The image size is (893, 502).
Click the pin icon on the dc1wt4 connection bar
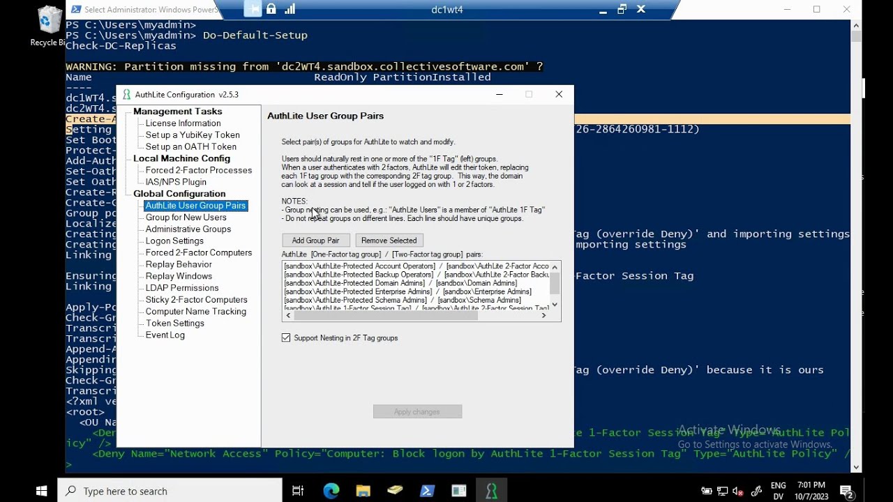pyautogui.click(x=253, y=9)
